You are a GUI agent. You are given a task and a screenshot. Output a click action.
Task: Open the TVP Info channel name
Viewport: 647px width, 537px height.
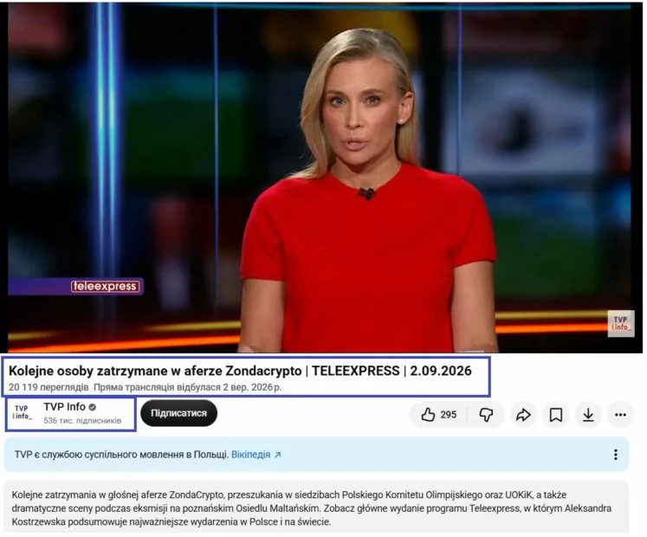64,407
